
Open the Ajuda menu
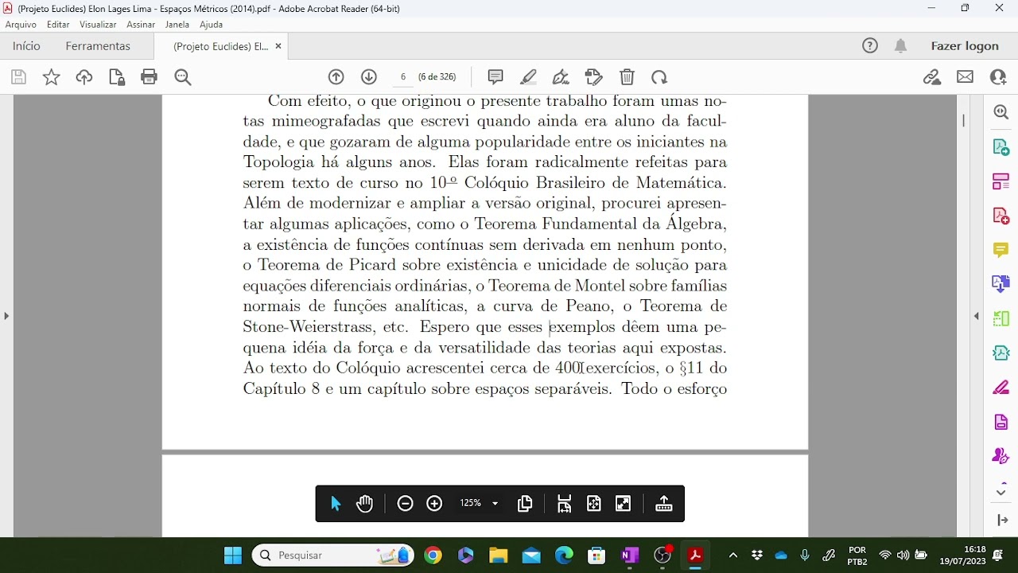tap(211, 25)
